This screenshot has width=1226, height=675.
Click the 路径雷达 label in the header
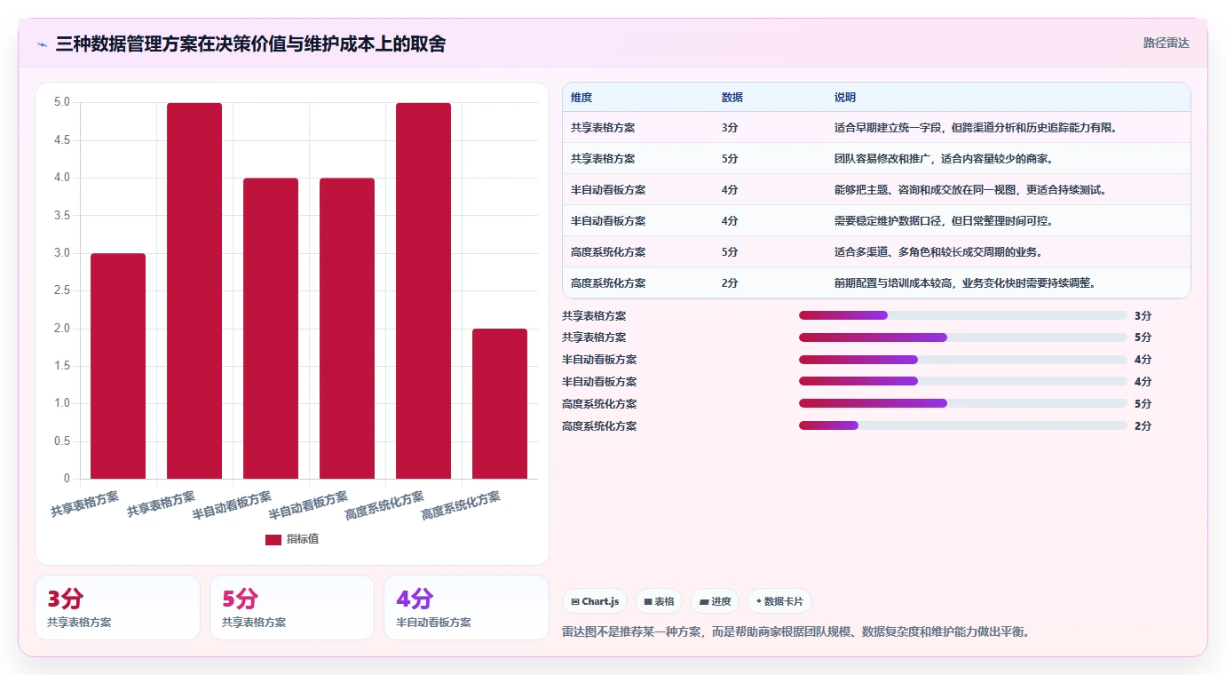[x=1166, y=43]
